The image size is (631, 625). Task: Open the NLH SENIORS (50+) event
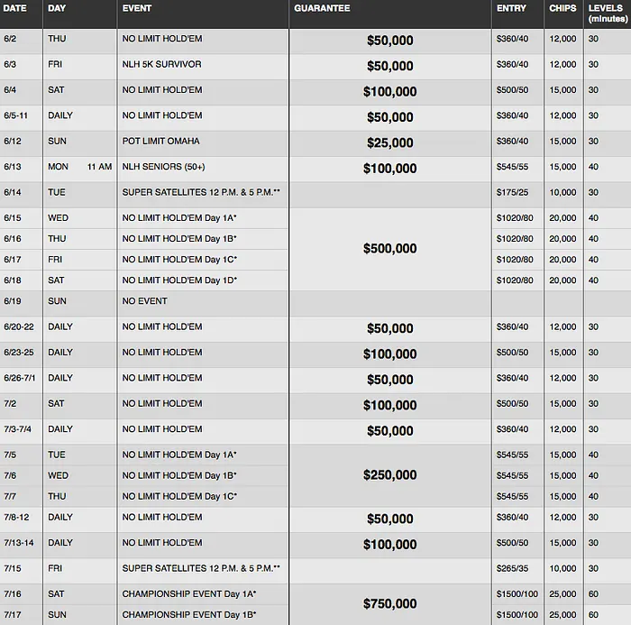pyautogui.click(x=162, y=167)
